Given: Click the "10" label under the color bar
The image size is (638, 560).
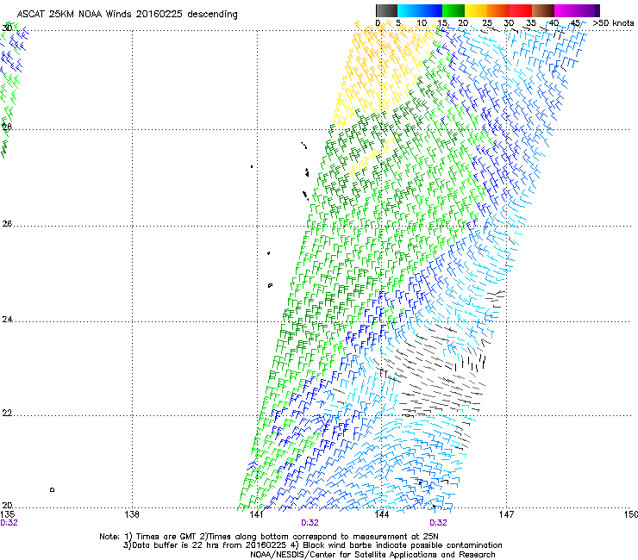Looking at the screenshot, I should (x=422, y=23).
